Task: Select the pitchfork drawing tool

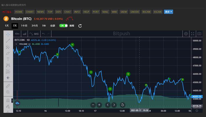Action: point(8,47)
